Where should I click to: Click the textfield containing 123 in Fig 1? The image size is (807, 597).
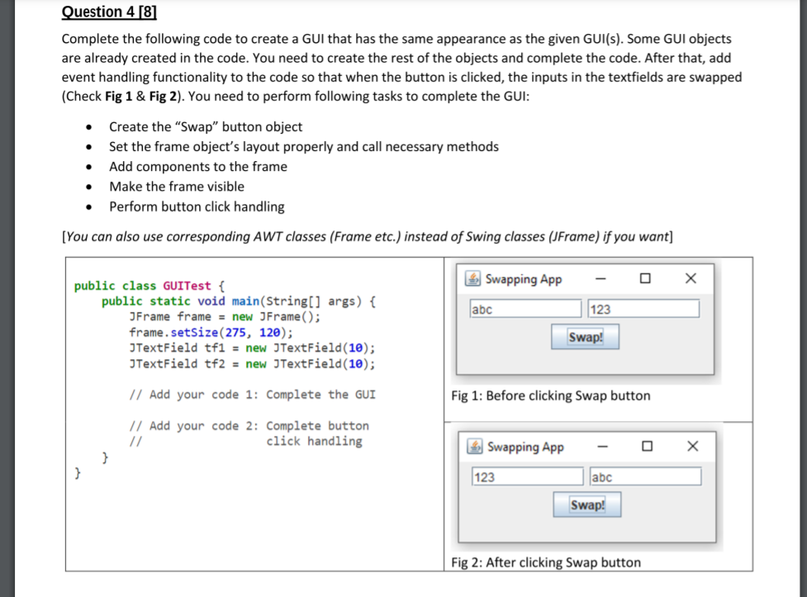pos(644,308)
